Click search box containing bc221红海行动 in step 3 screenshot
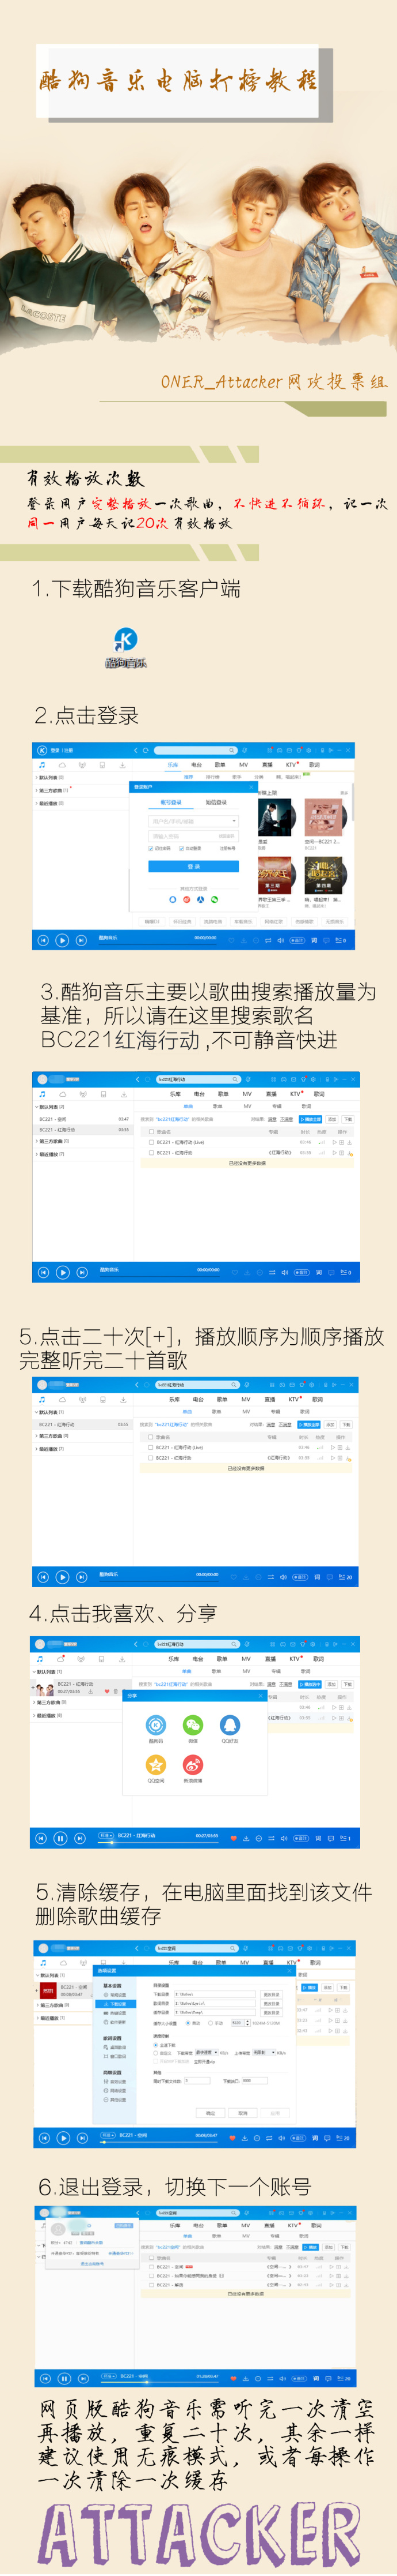 (197, 1079)
